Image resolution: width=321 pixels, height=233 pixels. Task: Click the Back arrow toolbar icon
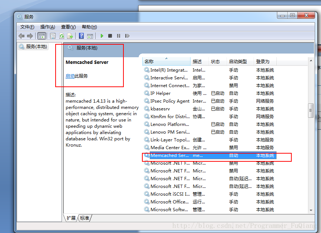point(21,36)
